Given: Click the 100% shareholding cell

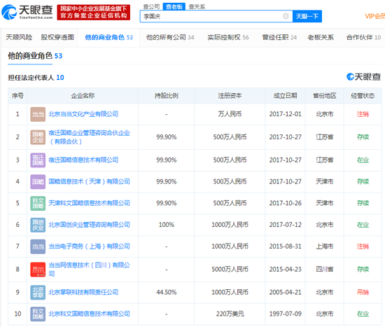Looking at the screenshot, I should tap(166, 225).
